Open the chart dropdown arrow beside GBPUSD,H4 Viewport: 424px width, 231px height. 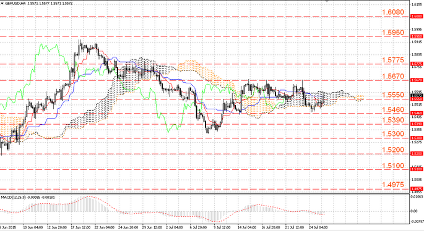click(2, 4)
